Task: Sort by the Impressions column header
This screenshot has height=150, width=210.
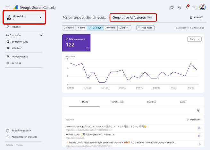Action: [194, 120]
